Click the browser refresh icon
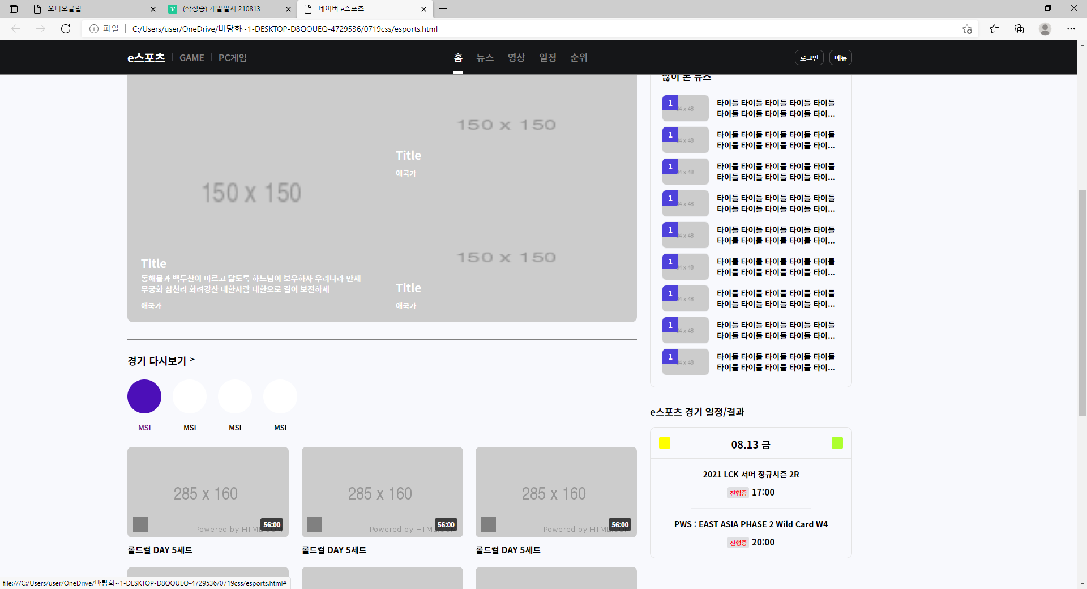Image resolution: width=1087 pixels, height=589 pixels. coord(66,29)
